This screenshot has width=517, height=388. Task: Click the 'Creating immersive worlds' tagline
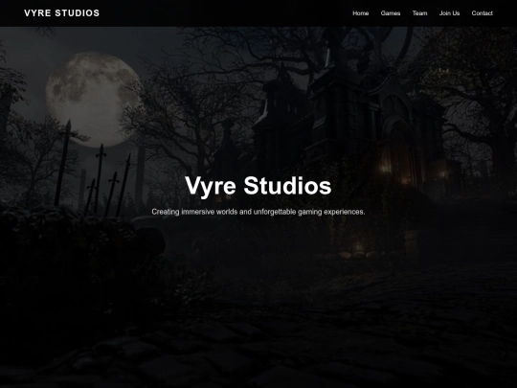point(258,212)
